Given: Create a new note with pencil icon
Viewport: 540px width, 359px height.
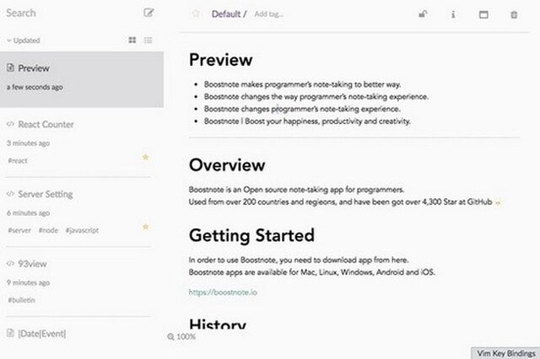Looking at the screenshot, I should click(148, 13).
